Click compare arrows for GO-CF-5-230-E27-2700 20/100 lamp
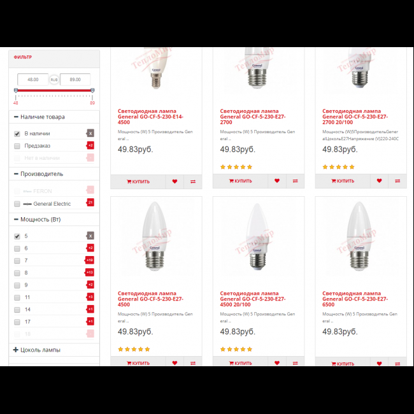414x414 pixels. (397, 181)
